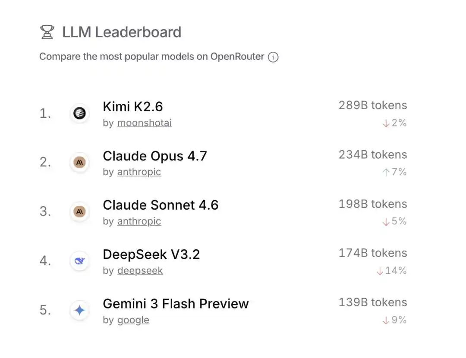Click the 7% up trend for Claude Opus
The height and width of the screenshot is (358, 466).
394,172
